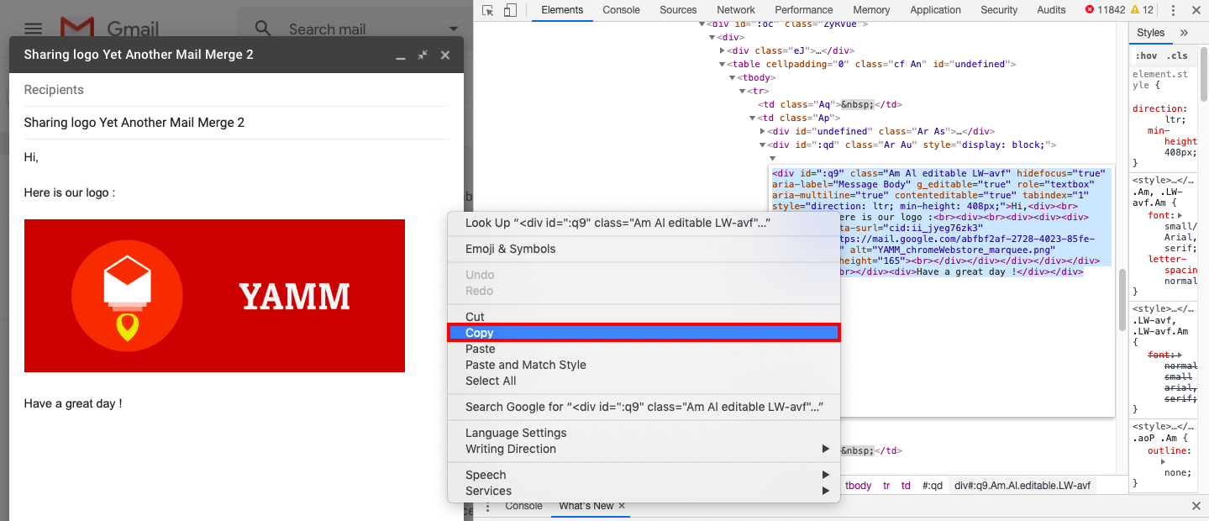Click the Recipients field
This screenshot has width=1209, height=521.
click(235, 90)
